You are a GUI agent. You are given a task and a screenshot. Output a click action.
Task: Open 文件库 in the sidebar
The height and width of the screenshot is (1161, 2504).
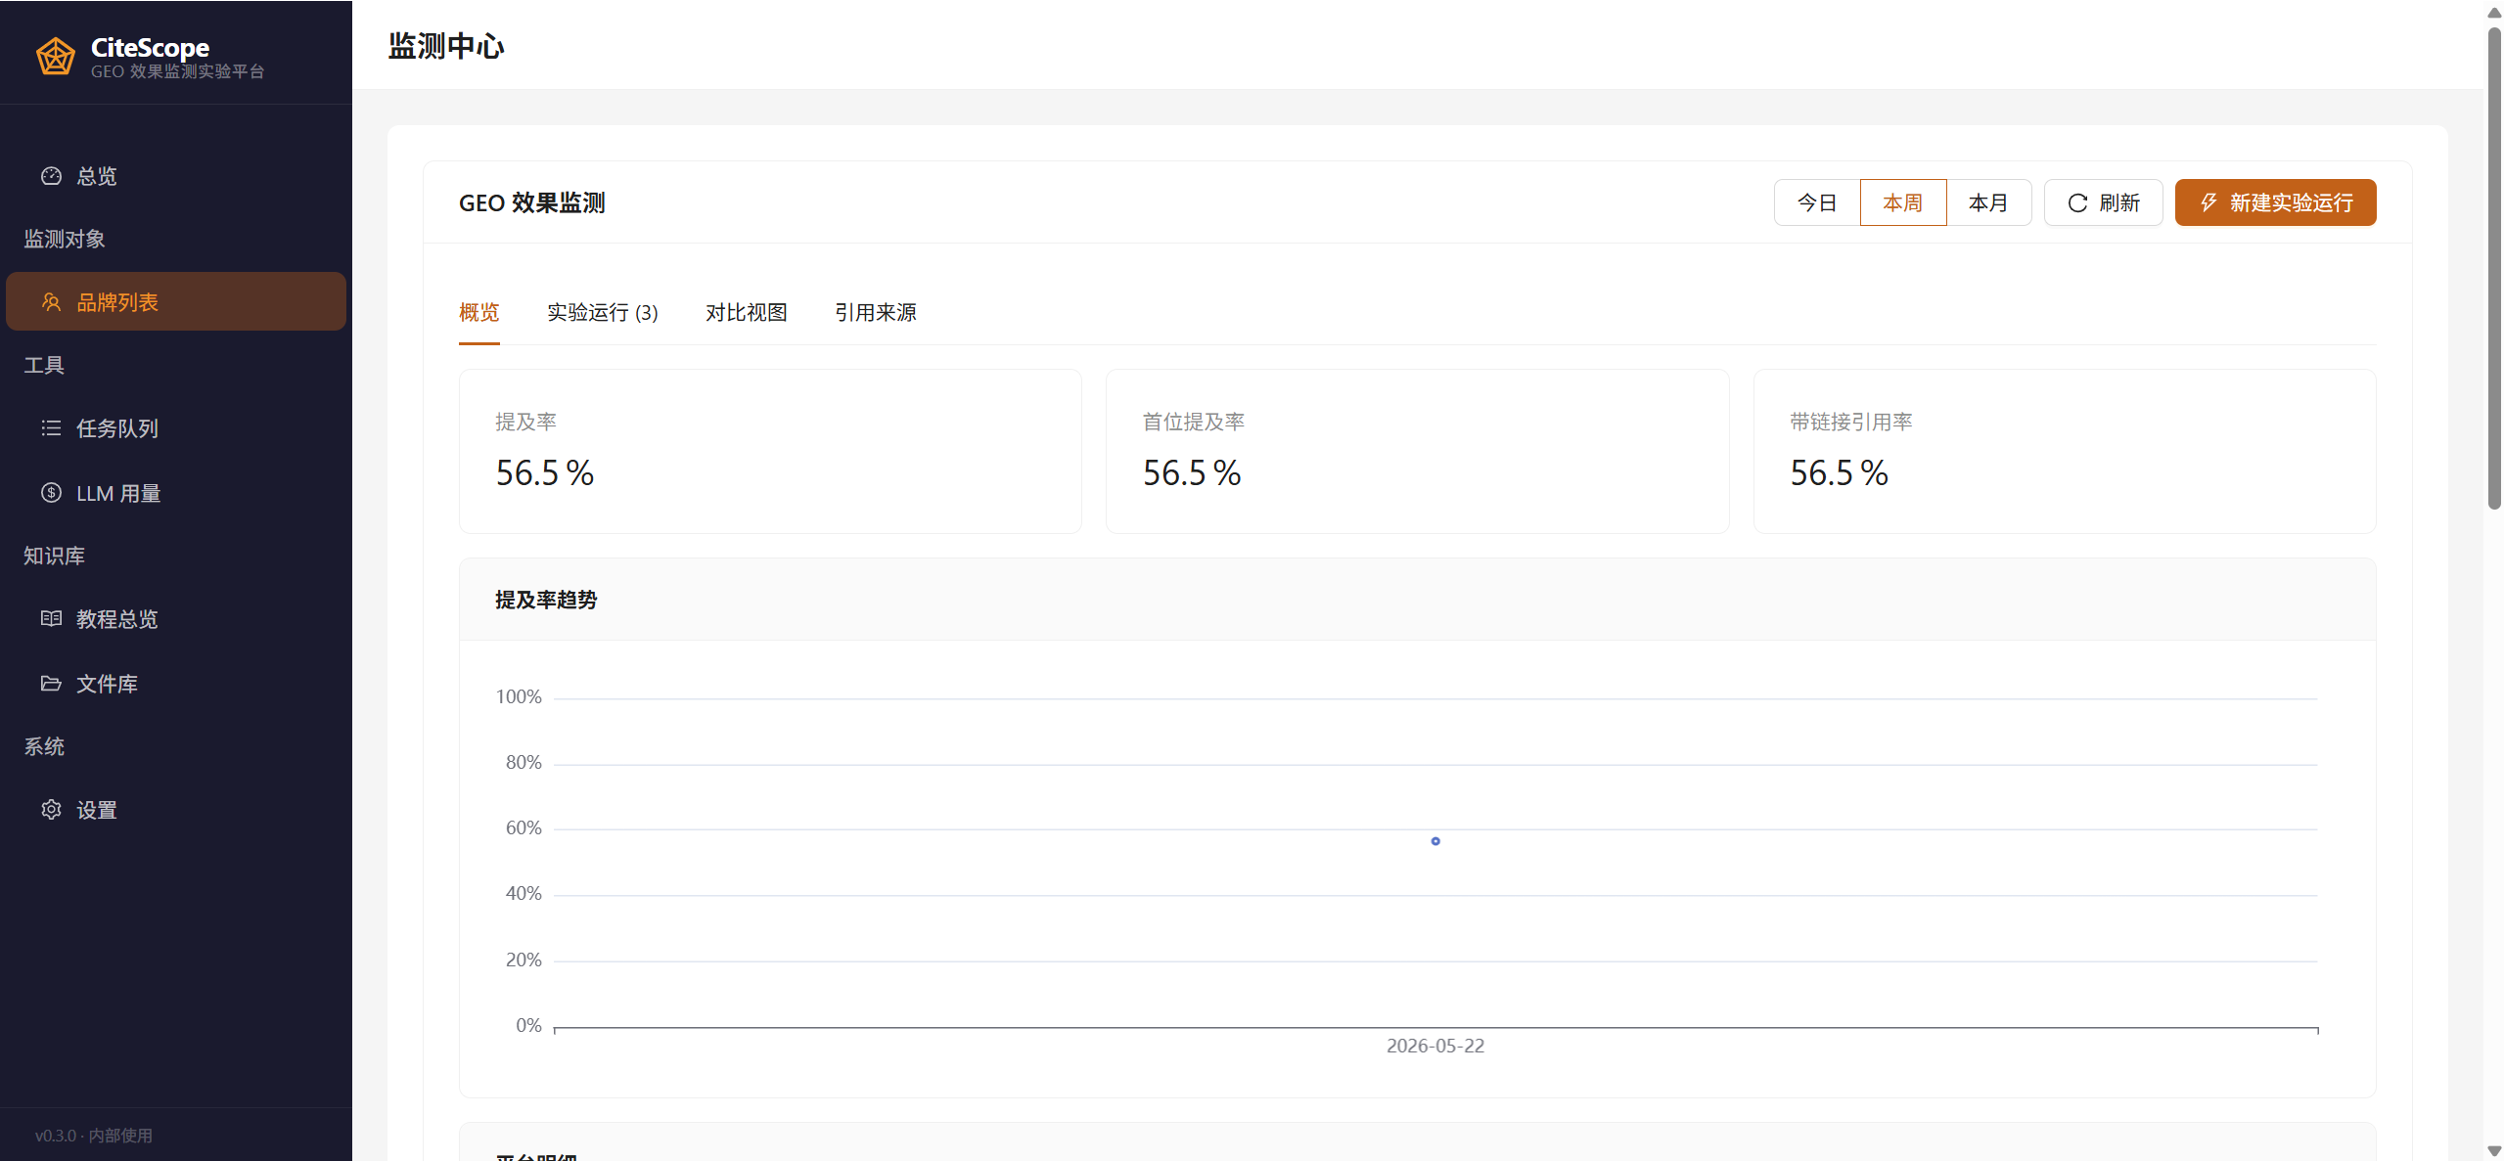coord(176,684)
